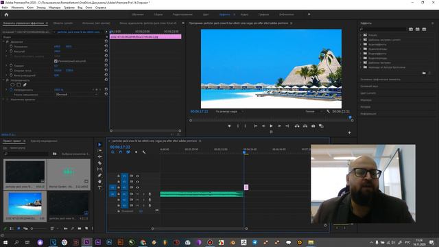Open the Home screen via house icon
The height and width of the screenshot is (247, 439).
tap(6, 14)
